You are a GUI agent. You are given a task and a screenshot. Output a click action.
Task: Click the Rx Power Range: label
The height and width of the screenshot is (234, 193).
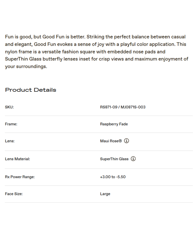[x=20, y=177]
